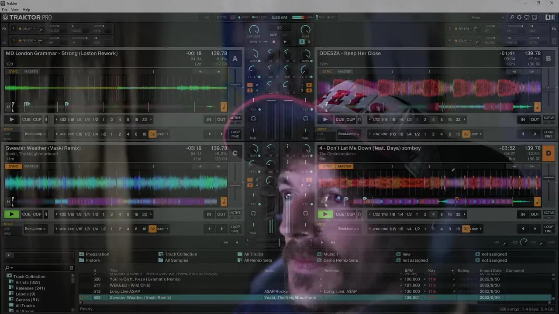Image resolution: width=559 pixels, height=314 pixels.
Task: Clear the browser search with X icon
Action: click(x=72, y=268)
